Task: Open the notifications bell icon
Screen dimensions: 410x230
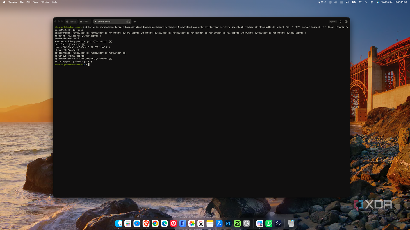Action: 341,21
